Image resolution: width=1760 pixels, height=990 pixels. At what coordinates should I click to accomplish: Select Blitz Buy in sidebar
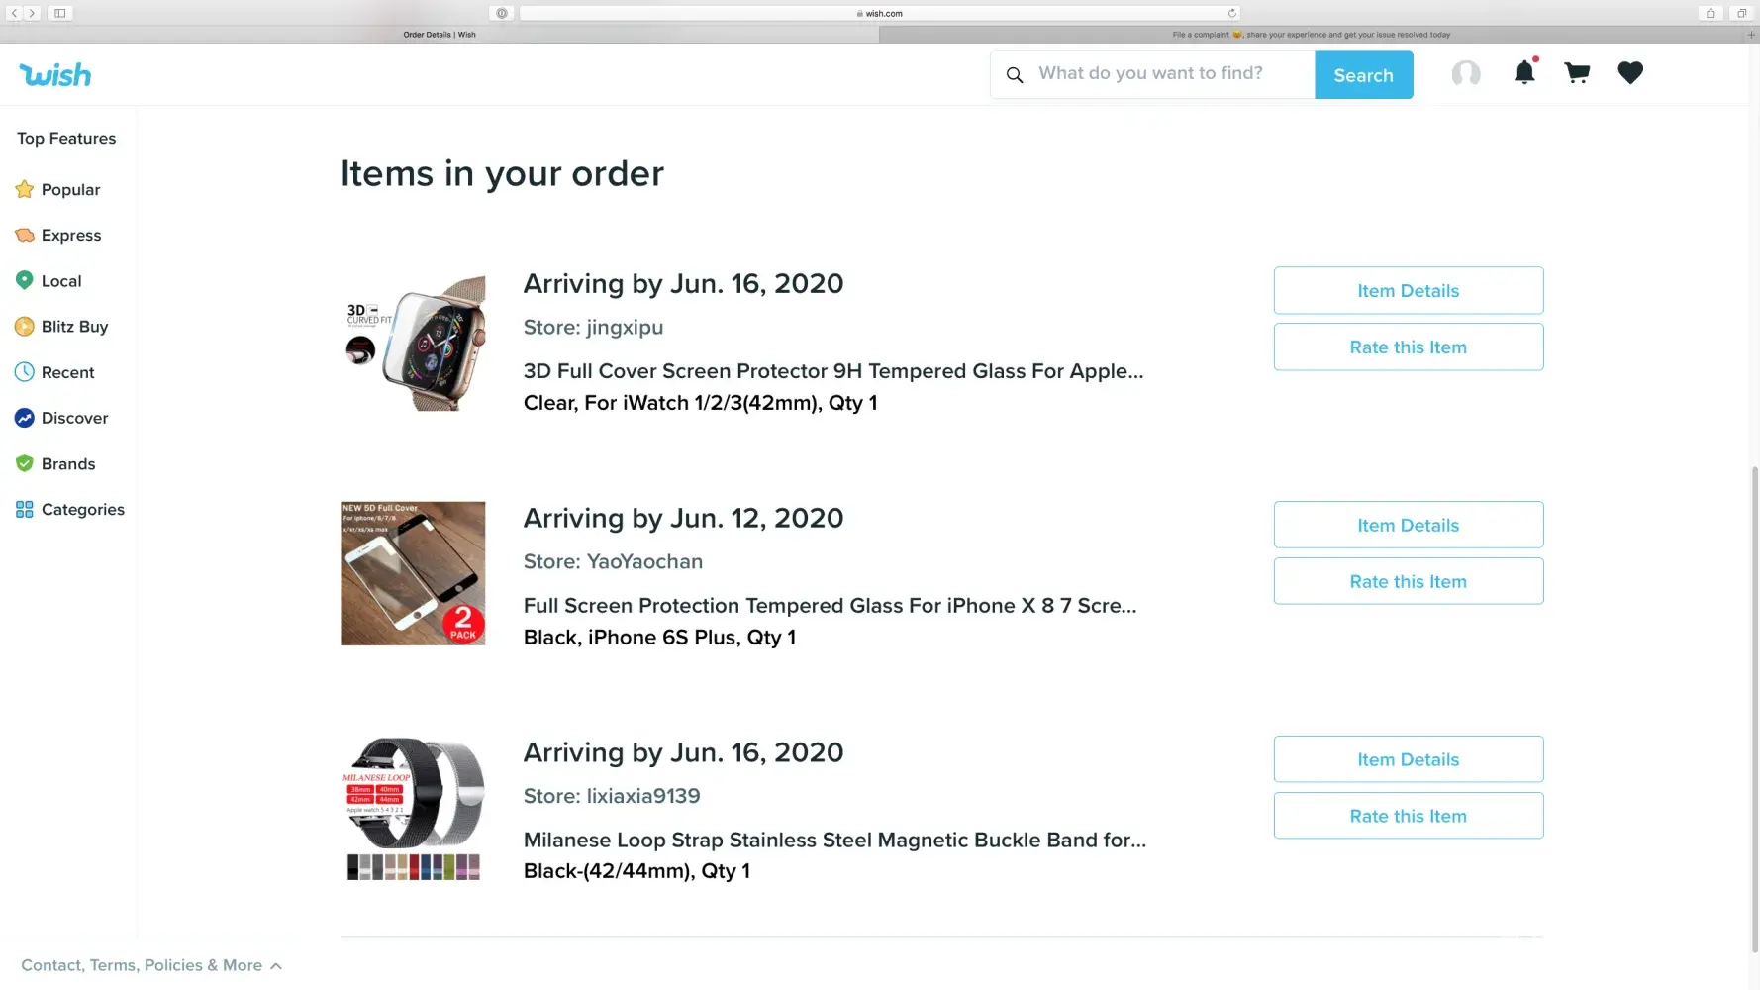tap(74, 327)
